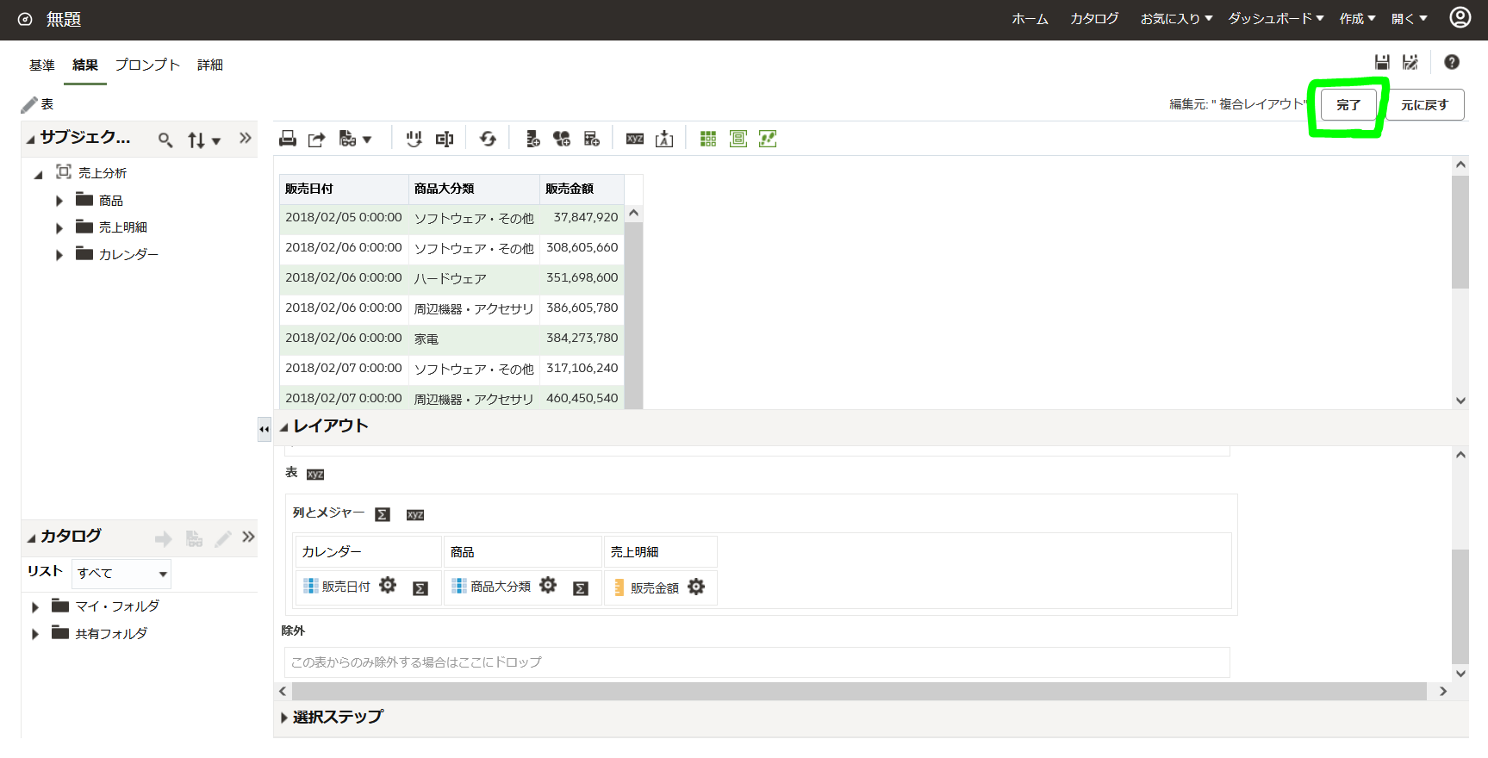Open the ダッシュボード menu

pyautogui.click(x=1276, y=18)
